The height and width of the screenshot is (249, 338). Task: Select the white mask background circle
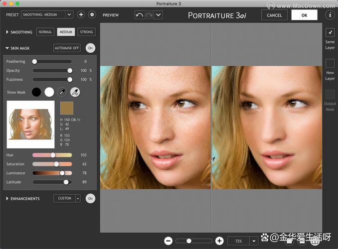click(x=49, y=92)
